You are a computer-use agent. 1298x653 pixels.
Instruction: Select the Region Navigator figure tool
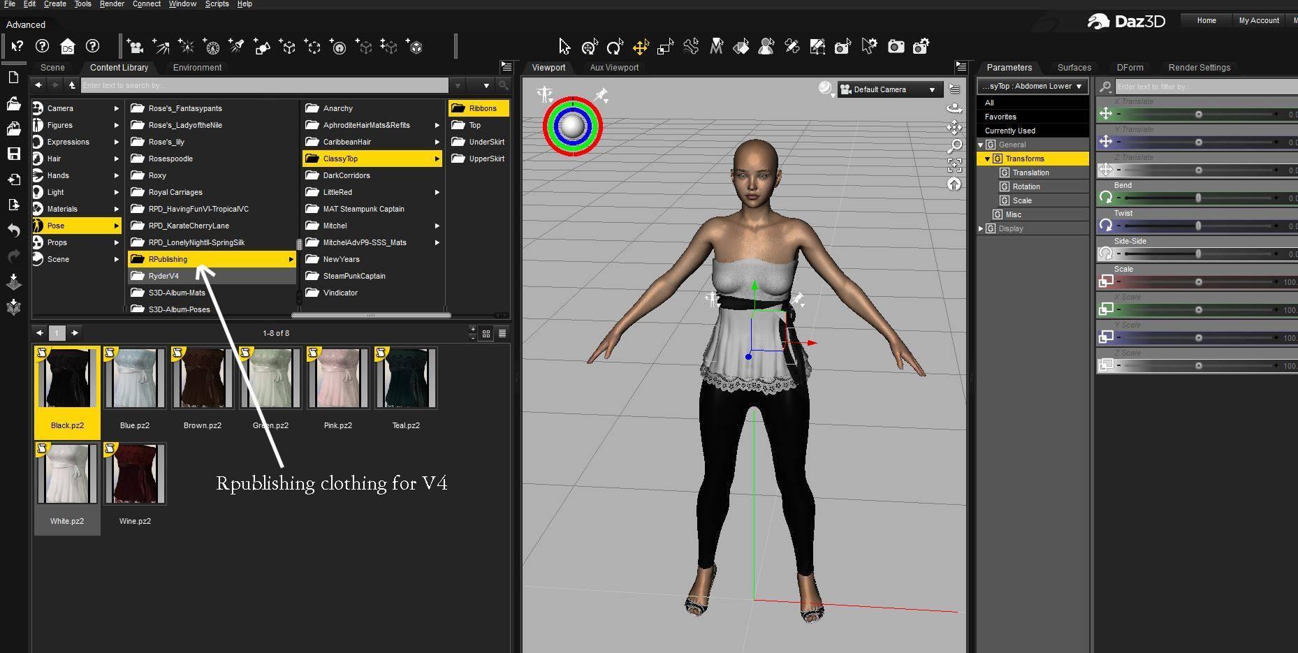766,47
